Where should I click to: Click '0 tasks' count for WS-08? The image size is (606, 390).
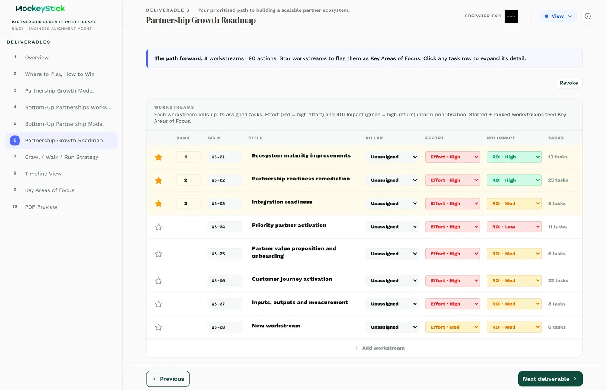click(x=557, y=327)
